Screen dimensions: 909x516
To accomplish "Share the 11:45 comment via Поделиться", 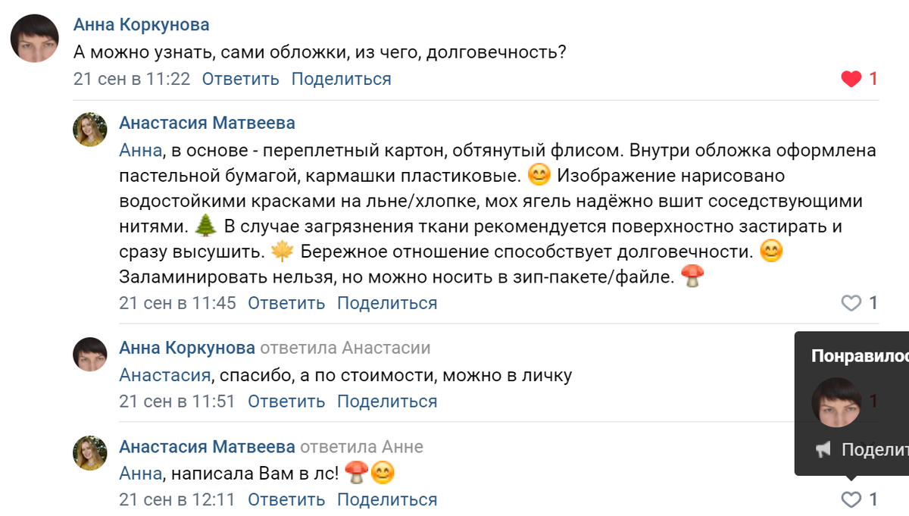I will click(x=387, y=303).
